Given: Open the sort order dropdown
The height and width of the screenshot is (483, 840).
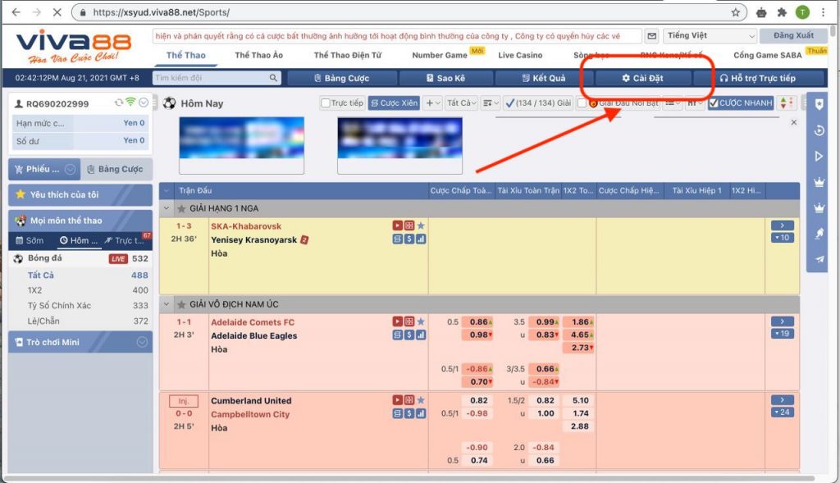Looking at the screenshot, I should click(491, 103).
